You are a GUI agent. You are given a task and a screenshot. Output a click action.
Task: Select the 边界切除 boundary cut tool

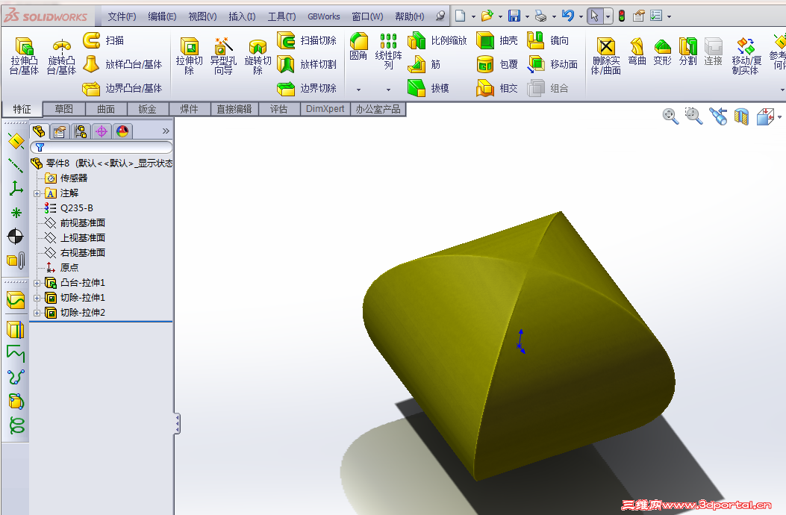coord(307,88)
